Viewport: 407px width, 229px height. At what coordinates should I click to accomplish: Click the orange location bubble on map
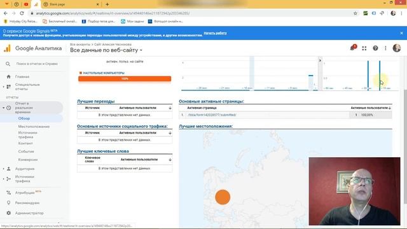[223, 197]
